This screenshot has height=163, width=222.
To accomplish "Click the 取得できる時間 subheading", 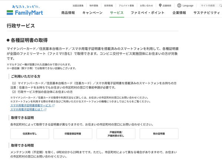I will [x=22, y=145].
